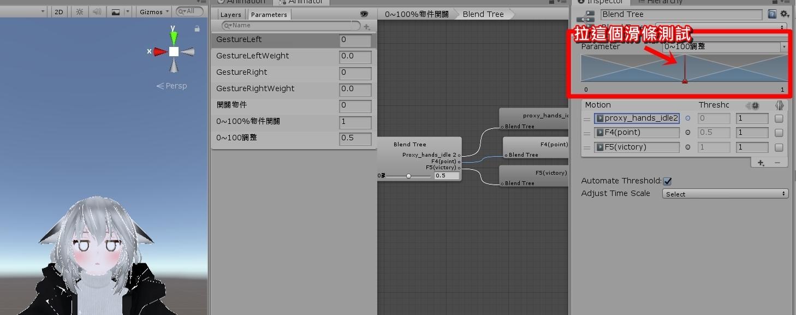The width and height of the screenshot is (796, 315).
Task: Open the Adjust Time Scale Select dropdown
Action: pyautogui.click(x=724, y=193)
